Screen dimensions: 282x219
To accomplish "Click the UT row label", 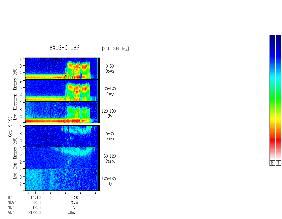I will click(10, 197).
